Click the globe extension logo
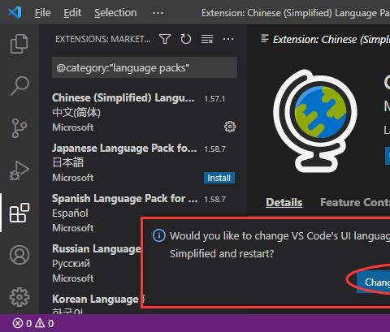390x332 pixels. (315, 121)
